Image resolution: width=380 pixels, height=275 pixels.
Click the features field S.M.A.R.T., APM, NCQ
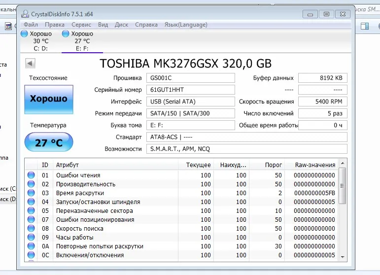point(247,149)
